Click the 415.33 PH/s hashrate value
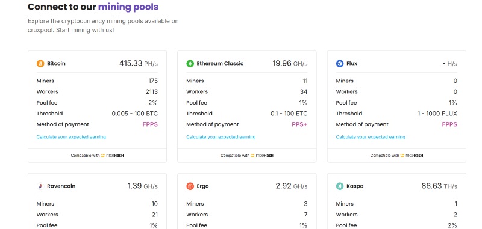Viewport: 482px width, 229px height. (139, 64)
